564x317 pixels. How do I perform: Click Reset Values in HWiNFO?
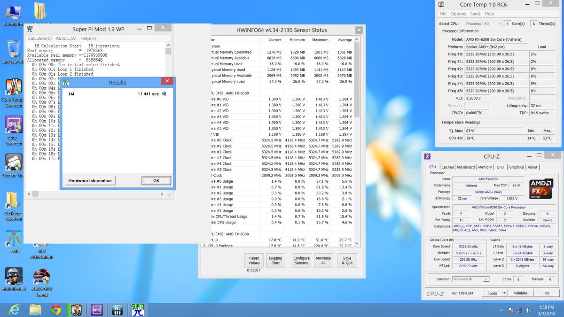click(x=254, y=261)
